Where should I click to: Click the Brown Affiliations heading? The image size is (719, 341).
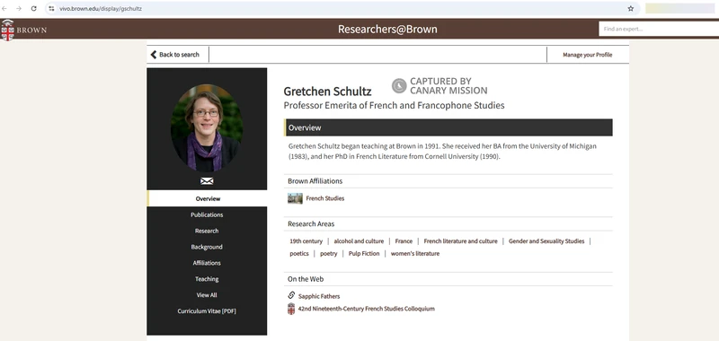(x=315, y=180)
